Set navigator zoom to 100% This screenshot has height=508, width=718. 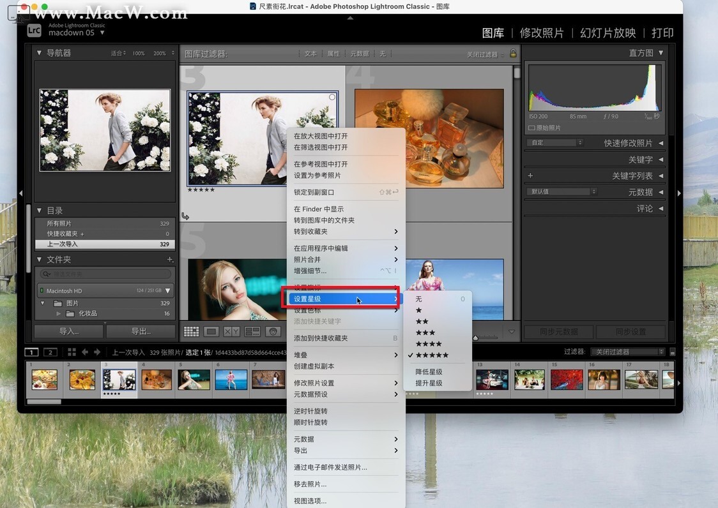click(x=139, y=53)
